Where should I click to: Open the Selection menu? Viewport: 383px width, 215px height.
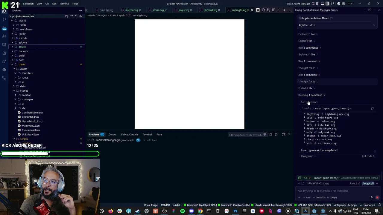tap(28, 4)
